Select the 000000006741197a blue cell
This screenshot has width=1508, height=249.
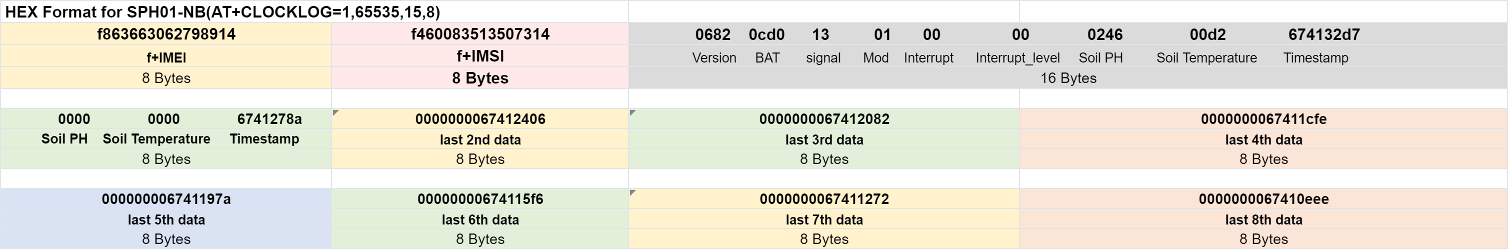click(x=166, y=199)
